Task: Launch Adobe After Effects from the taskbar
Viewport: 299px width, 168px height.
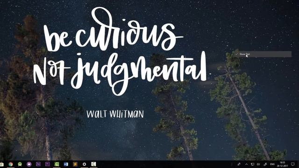Action: [x=38, y=164]
